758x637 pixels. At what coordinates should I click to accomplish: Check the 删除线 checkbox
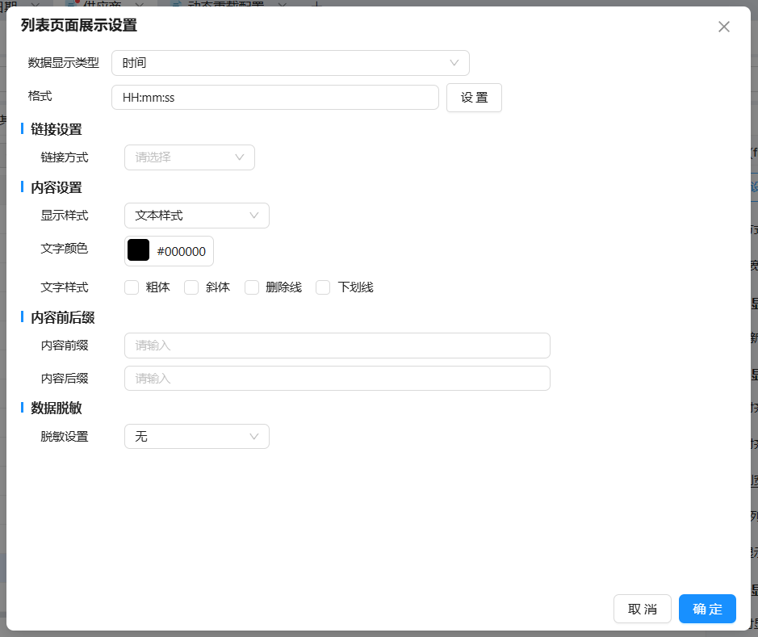[x=252, y=287]
